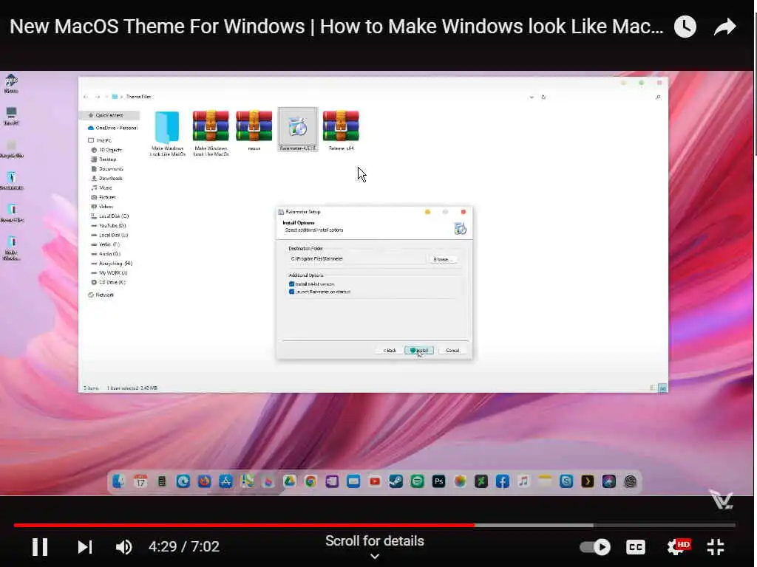Click the destination folder path field
Image resolution: width=757 pixels, height=567 pixels.
(x=356, y=259)
